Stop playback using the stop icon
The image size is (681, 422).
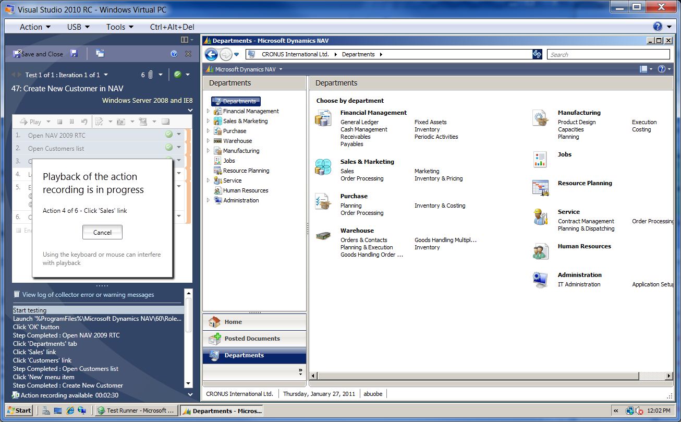(60, 122)
